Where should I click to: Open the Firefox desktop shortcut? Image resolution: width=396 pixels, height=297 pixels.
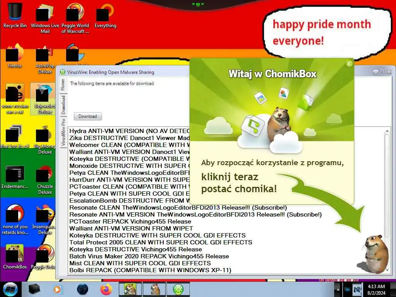(x=15, y=56)
